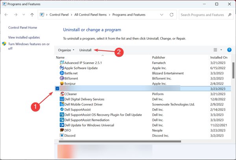
Task: Go up one level with the up arrow
Action: [32, 15]
